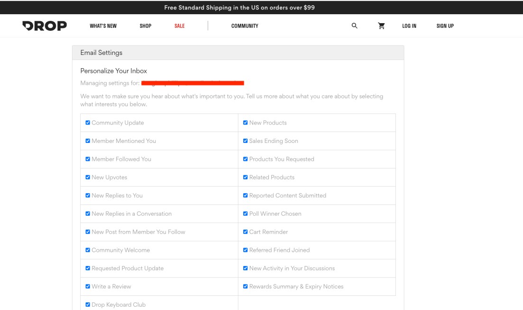Viewport: 523px width, 310px height.
Task: Open the search with the magnifier icon
Action: point(354,26)
